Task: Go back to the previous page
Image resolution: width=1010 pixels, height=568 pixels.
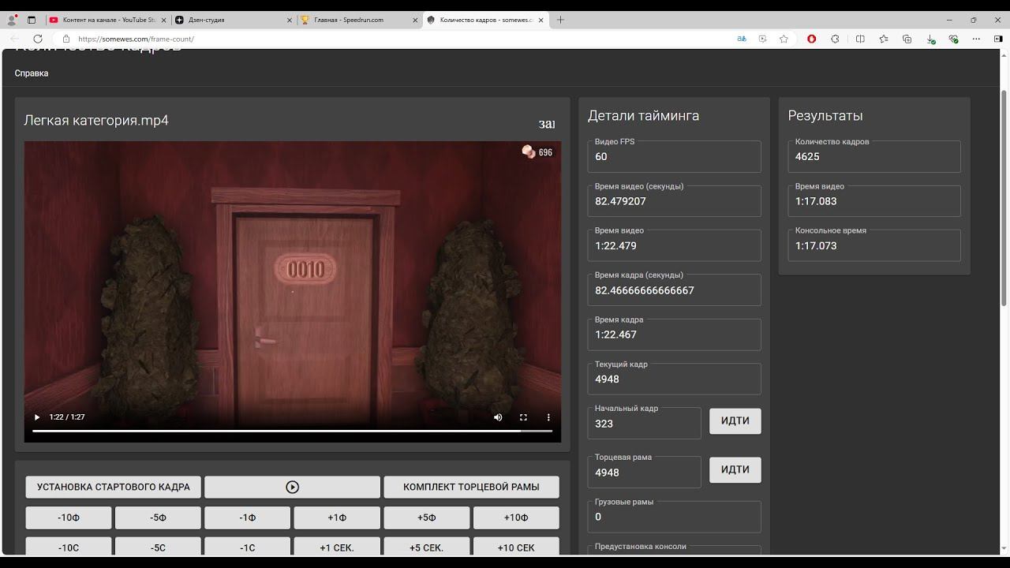Action: click(15, 39)
